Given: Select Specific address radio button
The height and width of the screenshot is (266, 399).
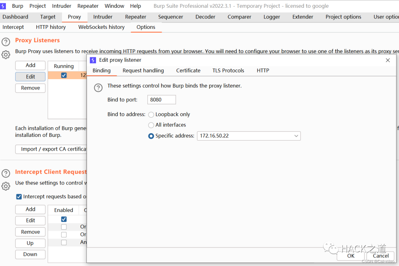Looking at the screenshot, I should point(151,136).
